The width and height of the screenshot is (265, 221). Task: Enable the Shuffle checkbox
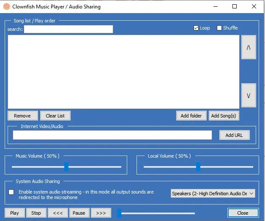pyautogui.click(x=219, y=28)
